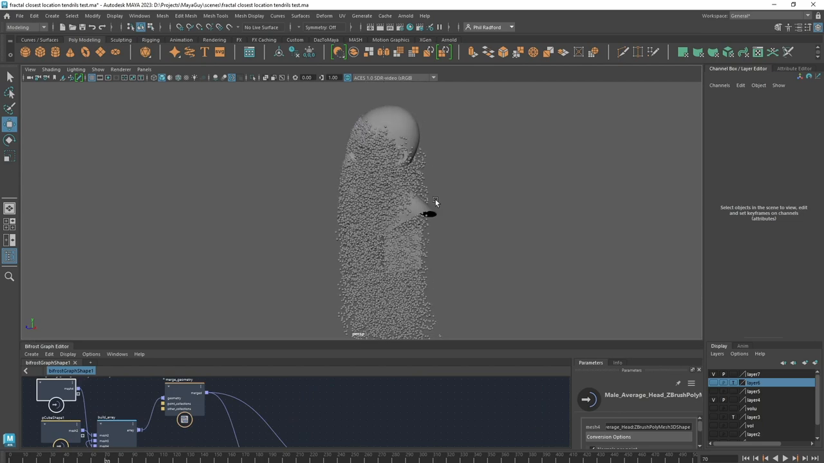Click the Snap to Grid magnet icon
This screenshot has width=824, height=463.
[180, 27]
